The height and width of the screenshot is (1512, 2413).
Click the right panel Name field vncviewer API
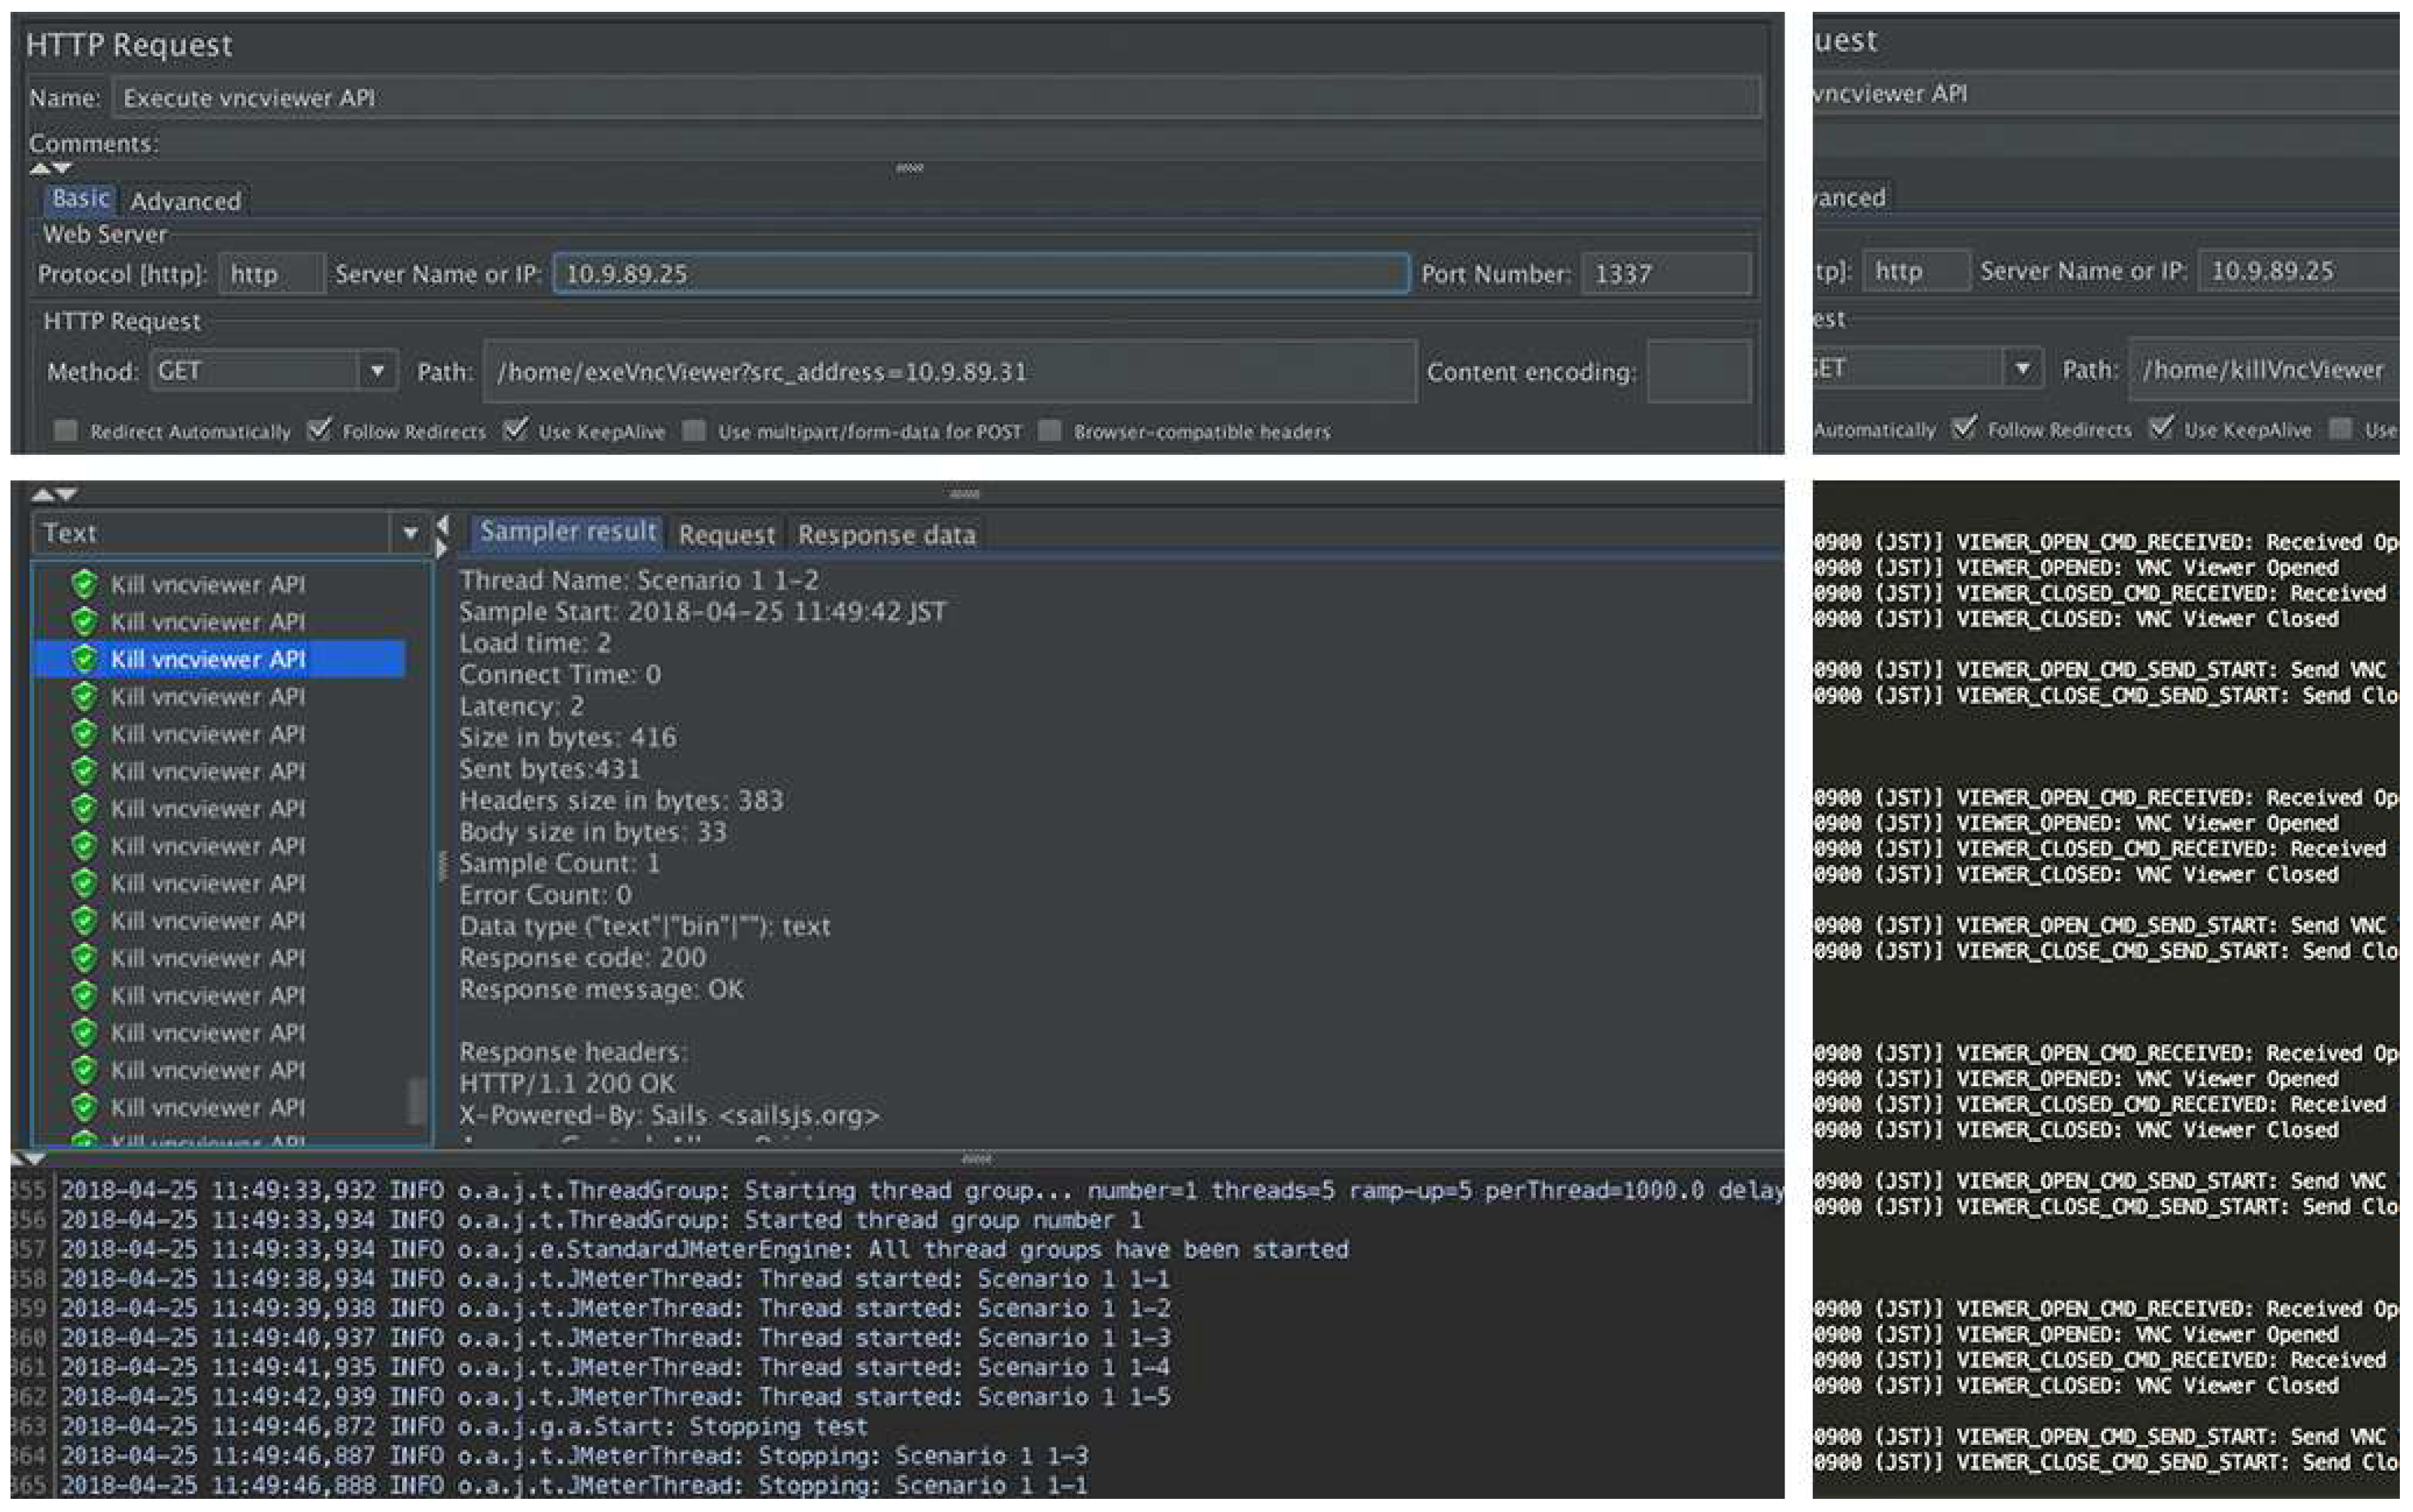tap(2106, 94)
